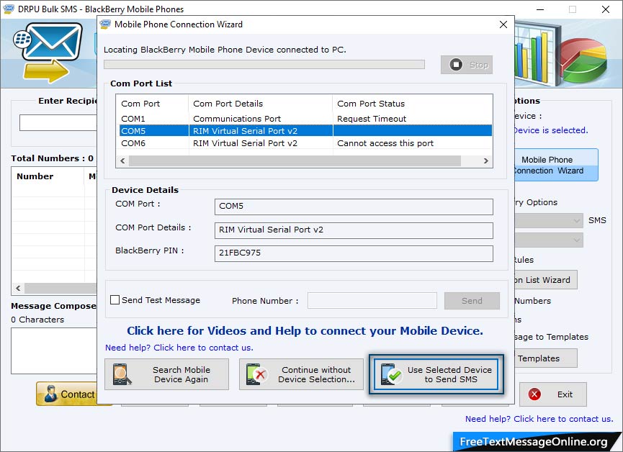Image resolution: width=623 pixels, height=452 pixels.
Task: Enable the Send Test Message checkbox
Action: pos(115,300)
